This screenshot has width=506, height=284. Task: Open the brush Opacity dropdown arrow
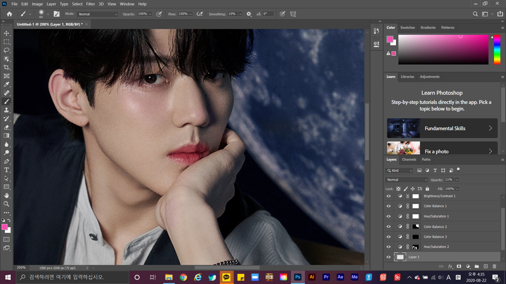point(150,14)
